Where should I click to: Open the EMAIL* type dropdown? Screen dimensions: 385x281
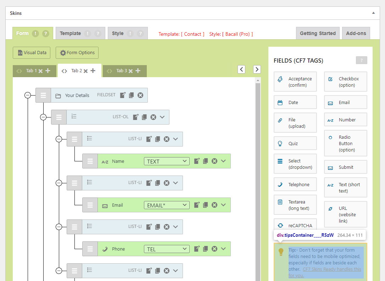click(x=167, y=205)
